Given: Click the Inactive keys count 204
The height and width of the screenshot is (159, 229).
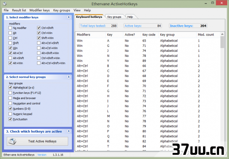Looking at the screenshot, I should 203,26.
